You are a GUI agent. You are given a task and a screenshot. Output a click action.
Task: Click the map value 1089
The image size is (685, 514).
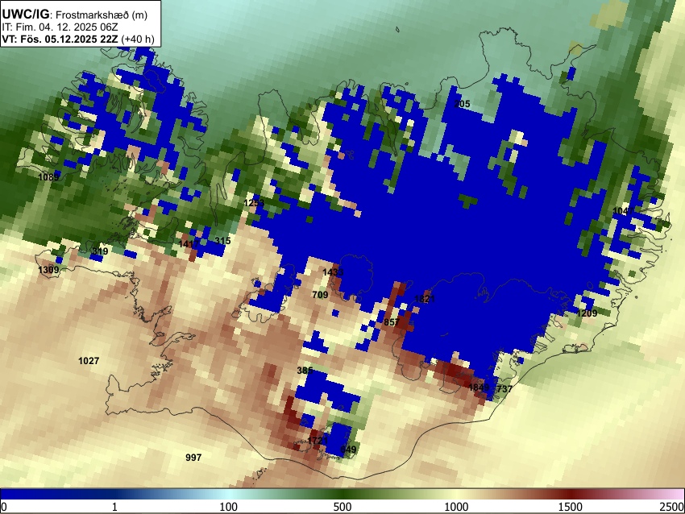pyautogui.click(x=48, y=177)
